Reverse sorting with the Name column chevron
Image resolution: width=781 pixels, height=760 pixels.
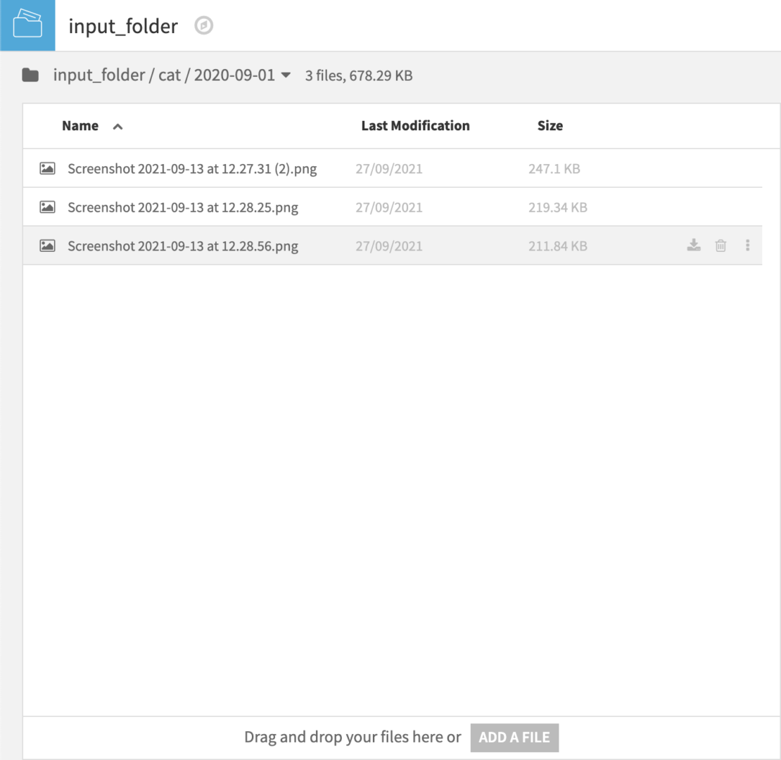(x=118, y=126)
